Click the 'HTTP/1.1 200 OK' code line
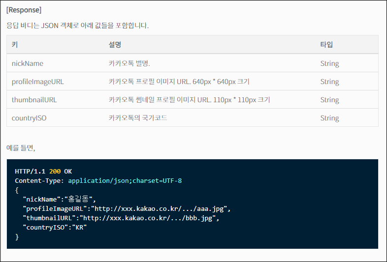This screenshot has width=387, height=262. tap(43, 172)
